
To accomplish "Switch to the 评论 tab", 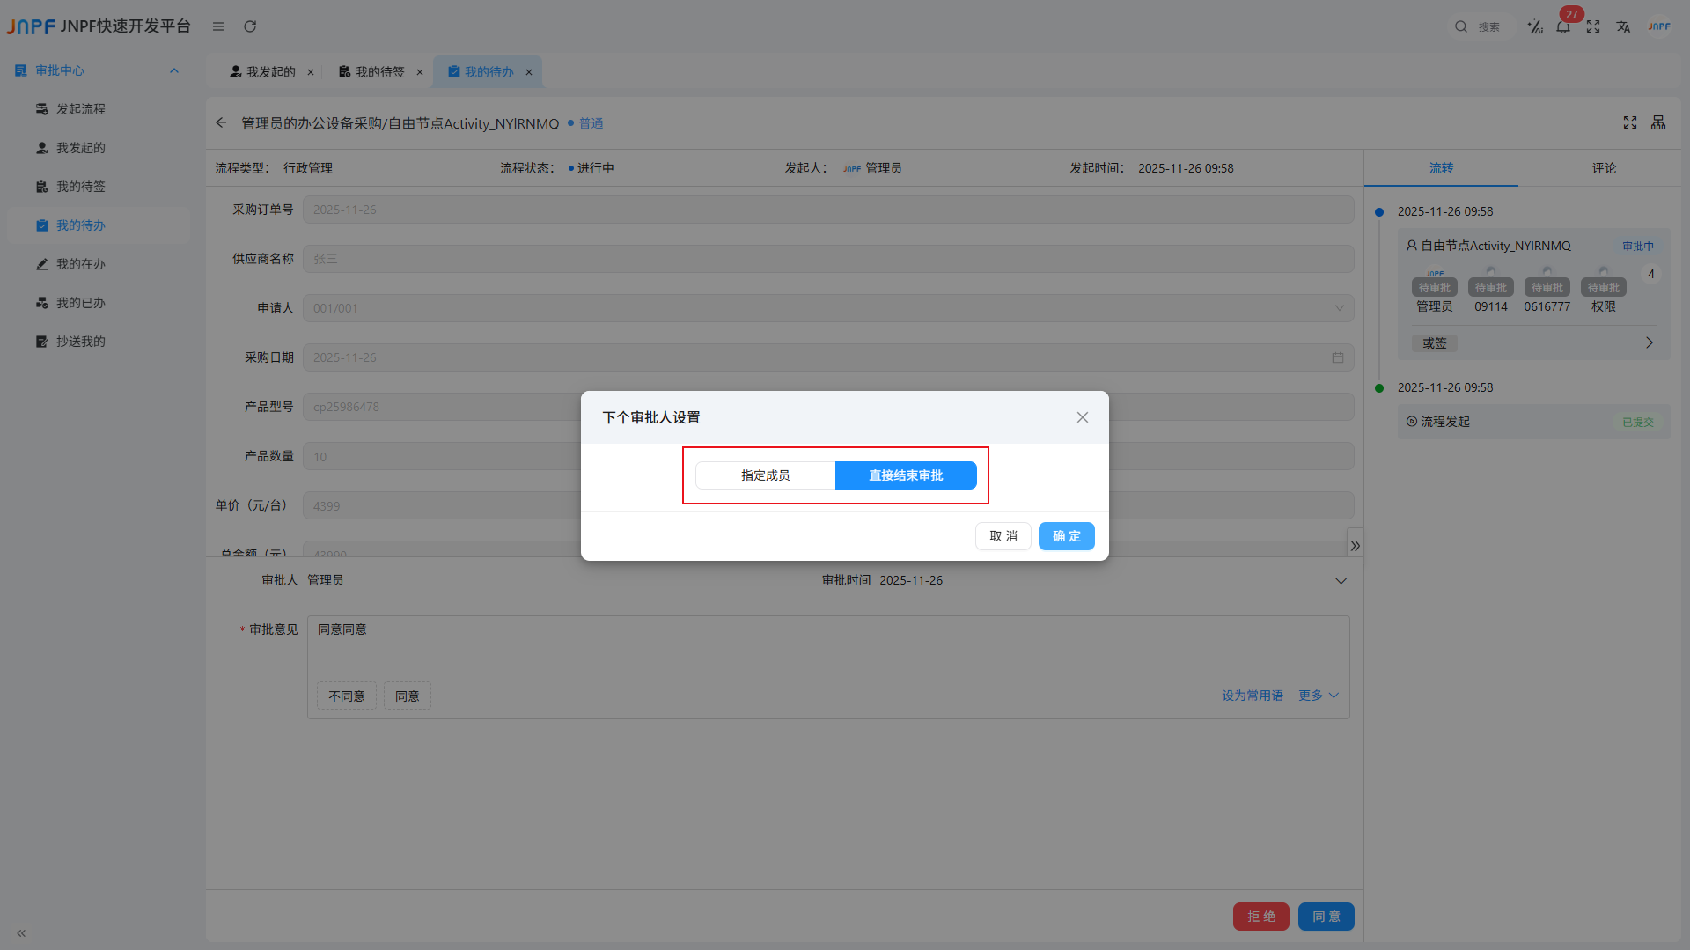I will (1603, 168).
